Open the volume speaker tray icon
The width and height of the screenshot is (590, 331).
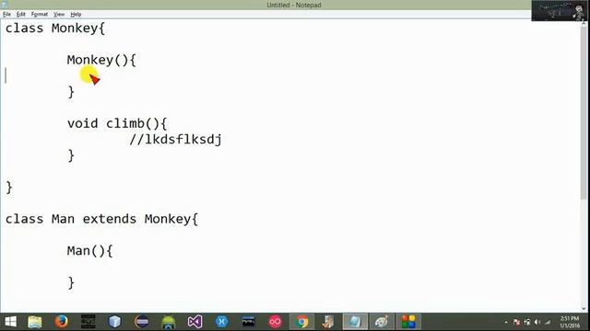coord(537,322)
